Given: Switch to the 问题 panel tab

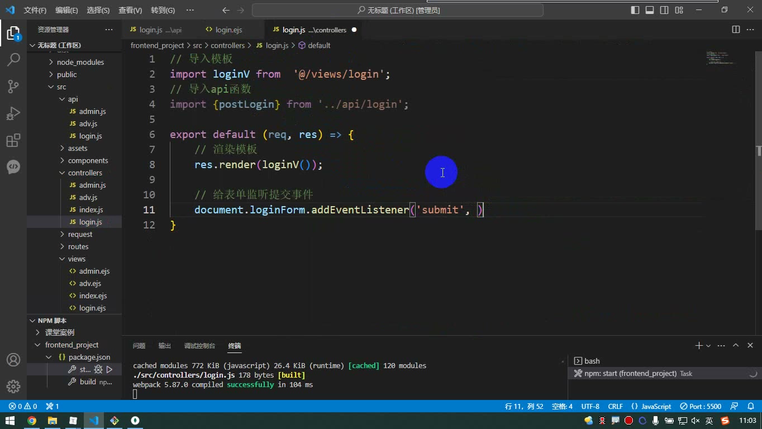Looking at the screenshot, I should point(139,346).
